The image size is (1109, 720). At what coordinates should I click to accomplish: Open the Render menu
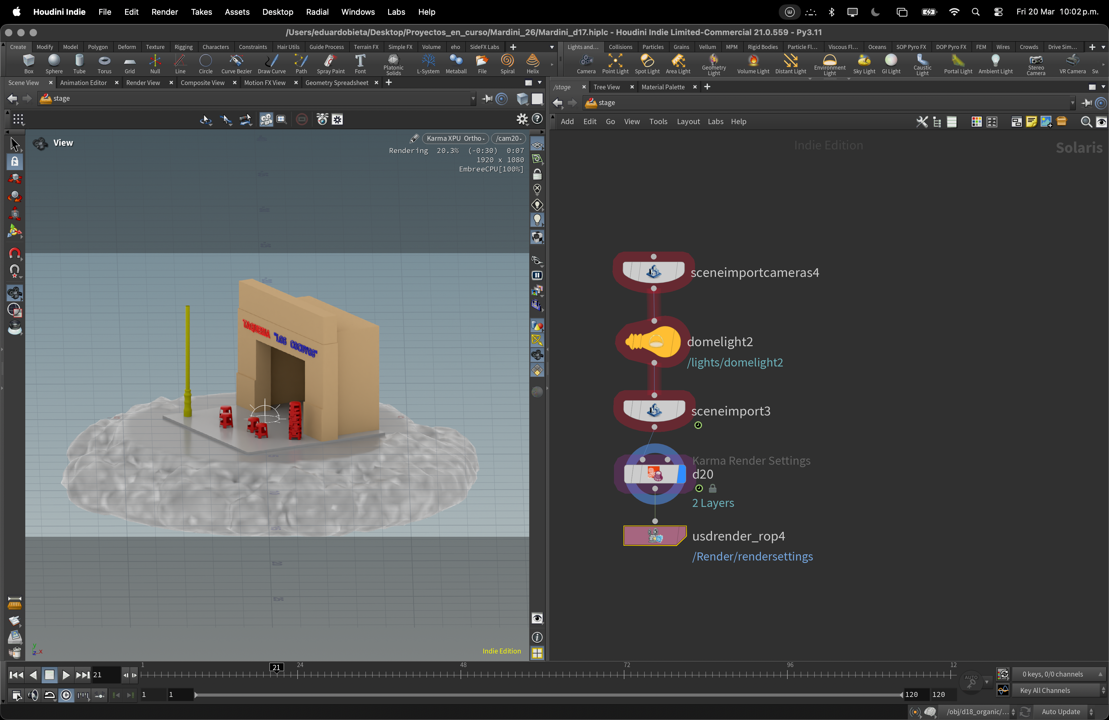click(165, 12)
